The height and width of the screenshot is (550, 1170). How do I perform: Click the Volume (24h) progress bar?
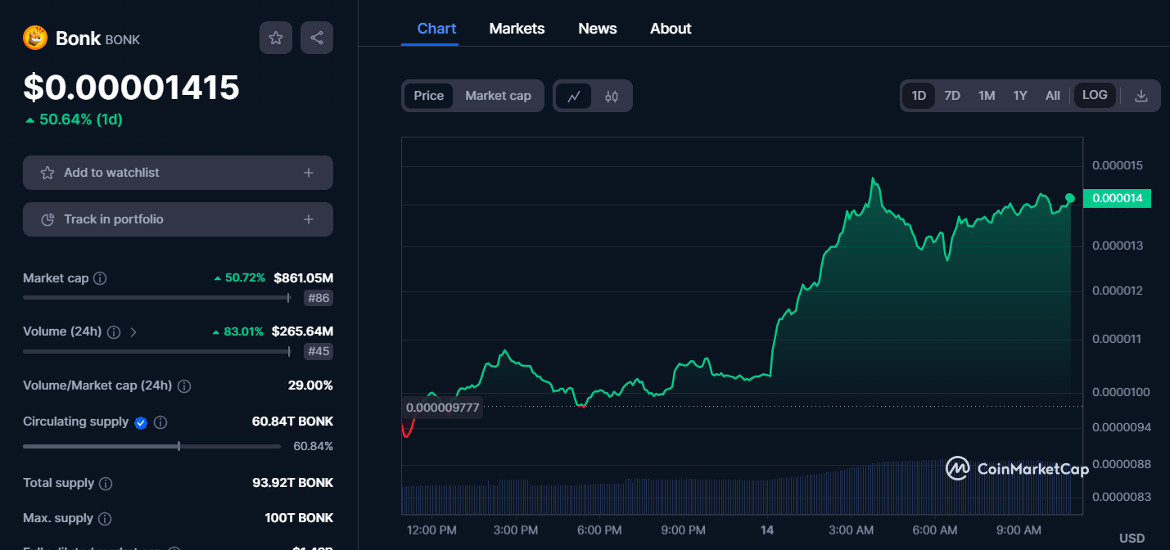(156, 351)
